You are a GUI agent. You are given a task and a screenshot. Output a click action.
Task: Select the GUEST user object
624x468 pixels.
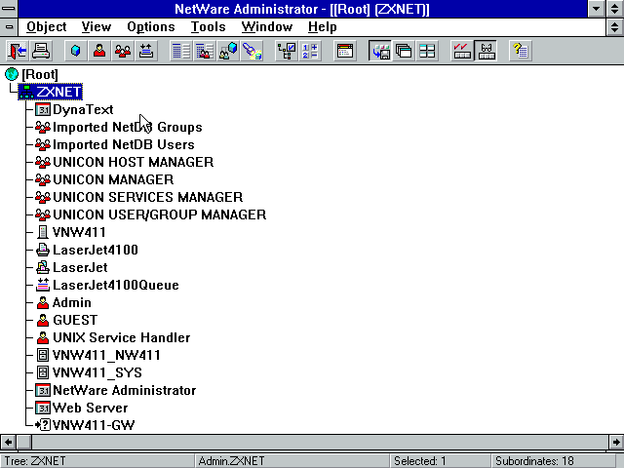tap(66, 320)
